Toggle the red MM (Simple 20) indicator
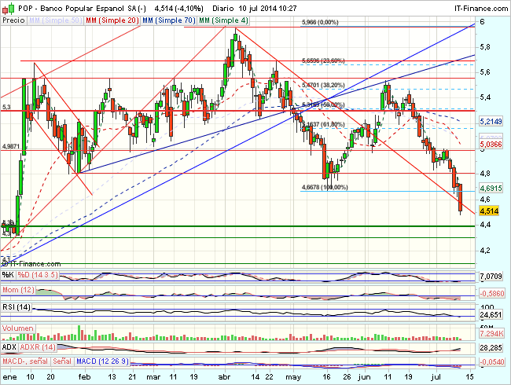 [111, 19]
